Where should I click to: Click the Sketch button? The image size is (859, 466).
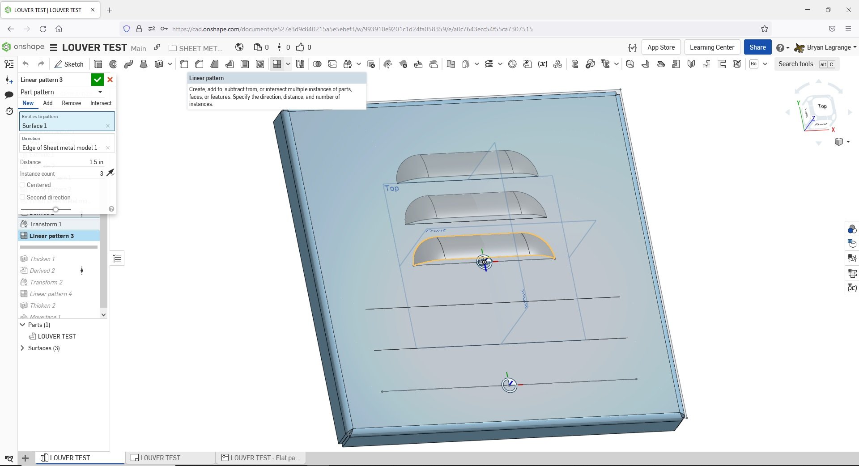tap(69, 64)
